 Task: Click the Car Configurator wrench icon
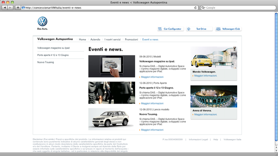[160, 29]
